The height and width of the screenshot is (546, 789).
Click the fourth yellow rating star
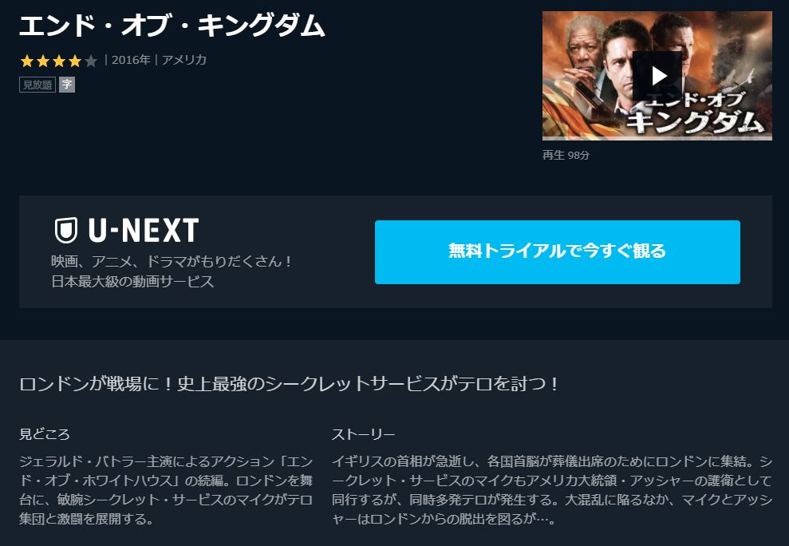(75, 61)
